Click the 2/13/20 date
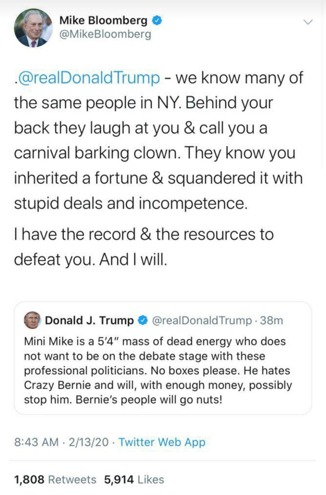This screenshot has width=326, height=495. [88, 442]
